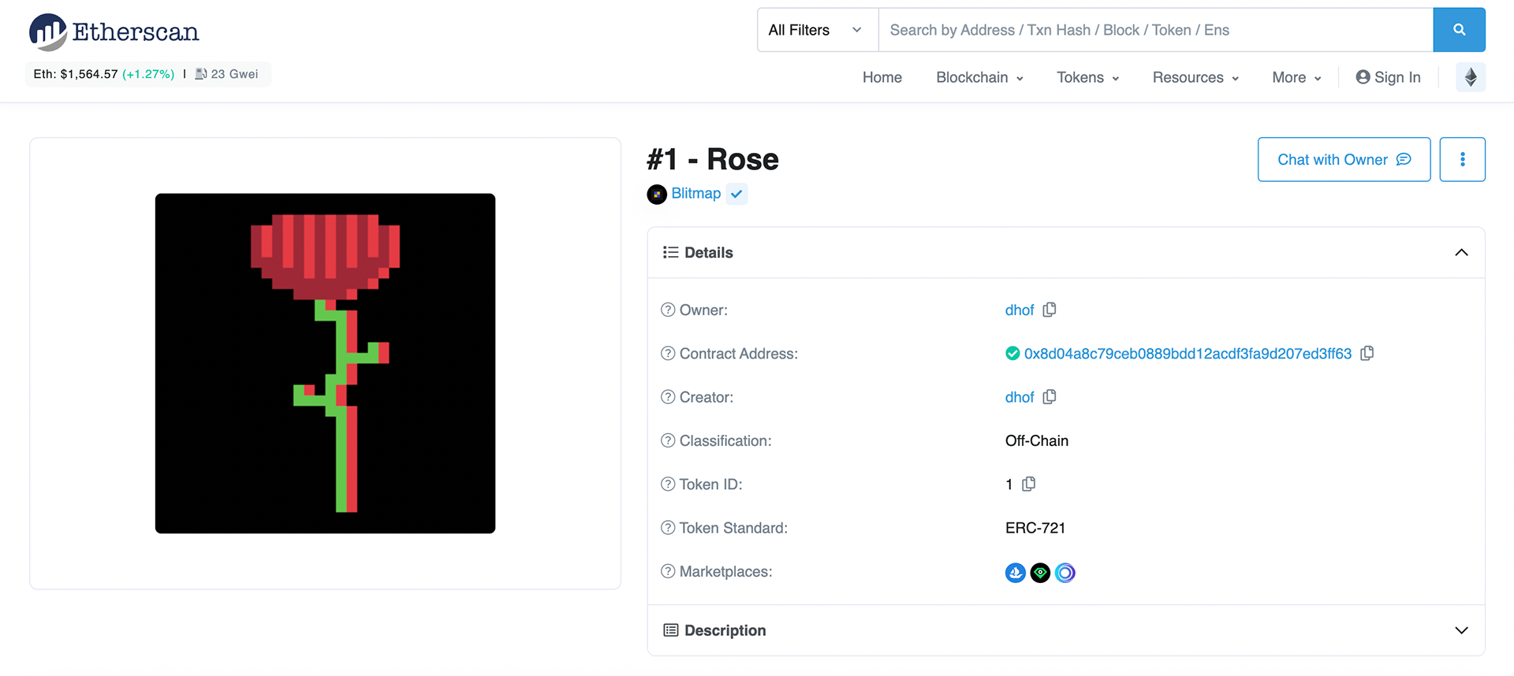Click the Token Standard help icon

point(668,528)
